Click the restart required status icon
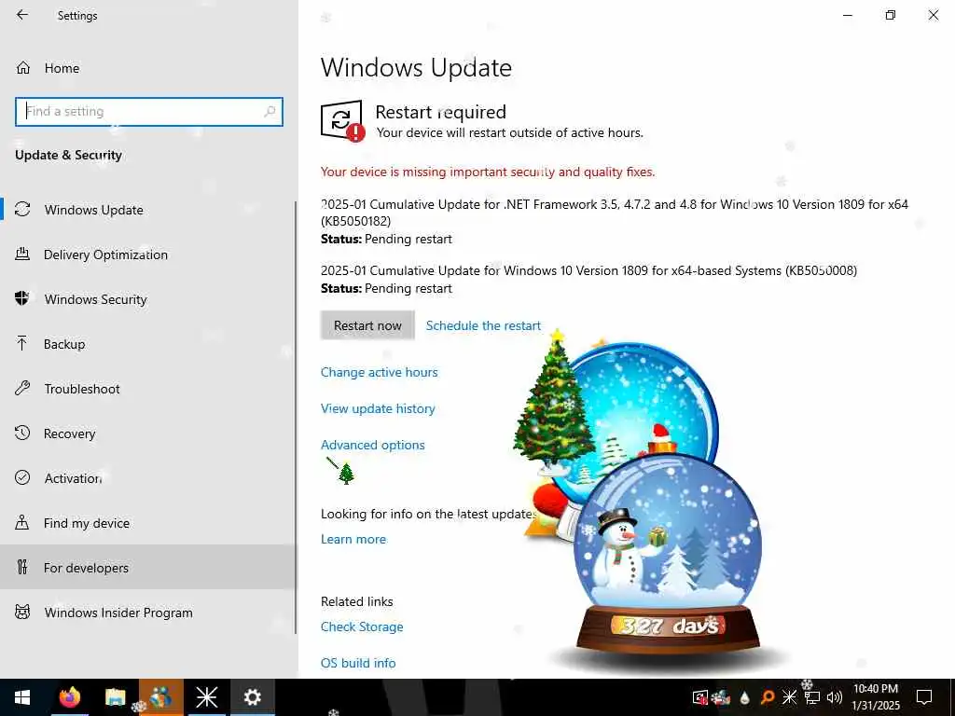955x716 pixels. pyautogui.click(x=342, y=120)
